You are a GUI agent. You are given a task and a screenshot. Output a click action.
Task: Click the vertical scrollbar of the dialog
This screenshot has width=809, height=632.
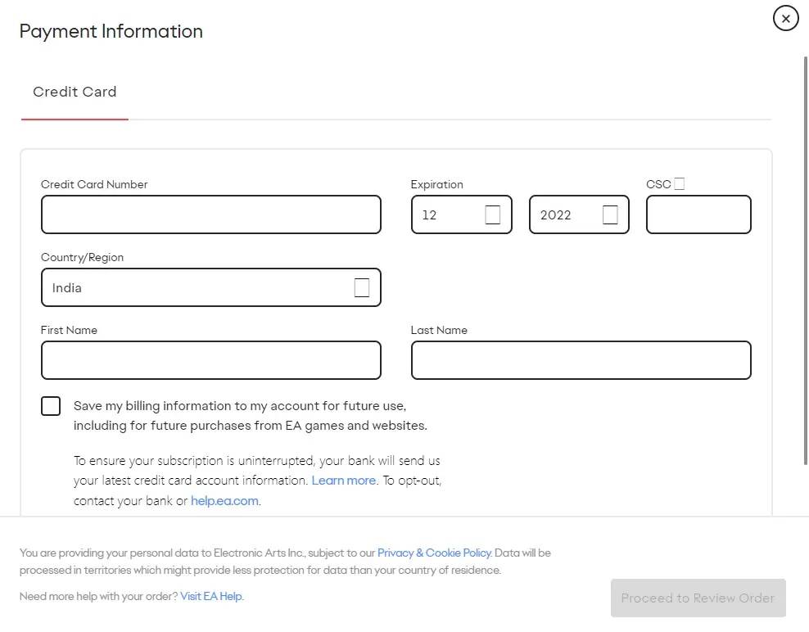coord(806,260)
